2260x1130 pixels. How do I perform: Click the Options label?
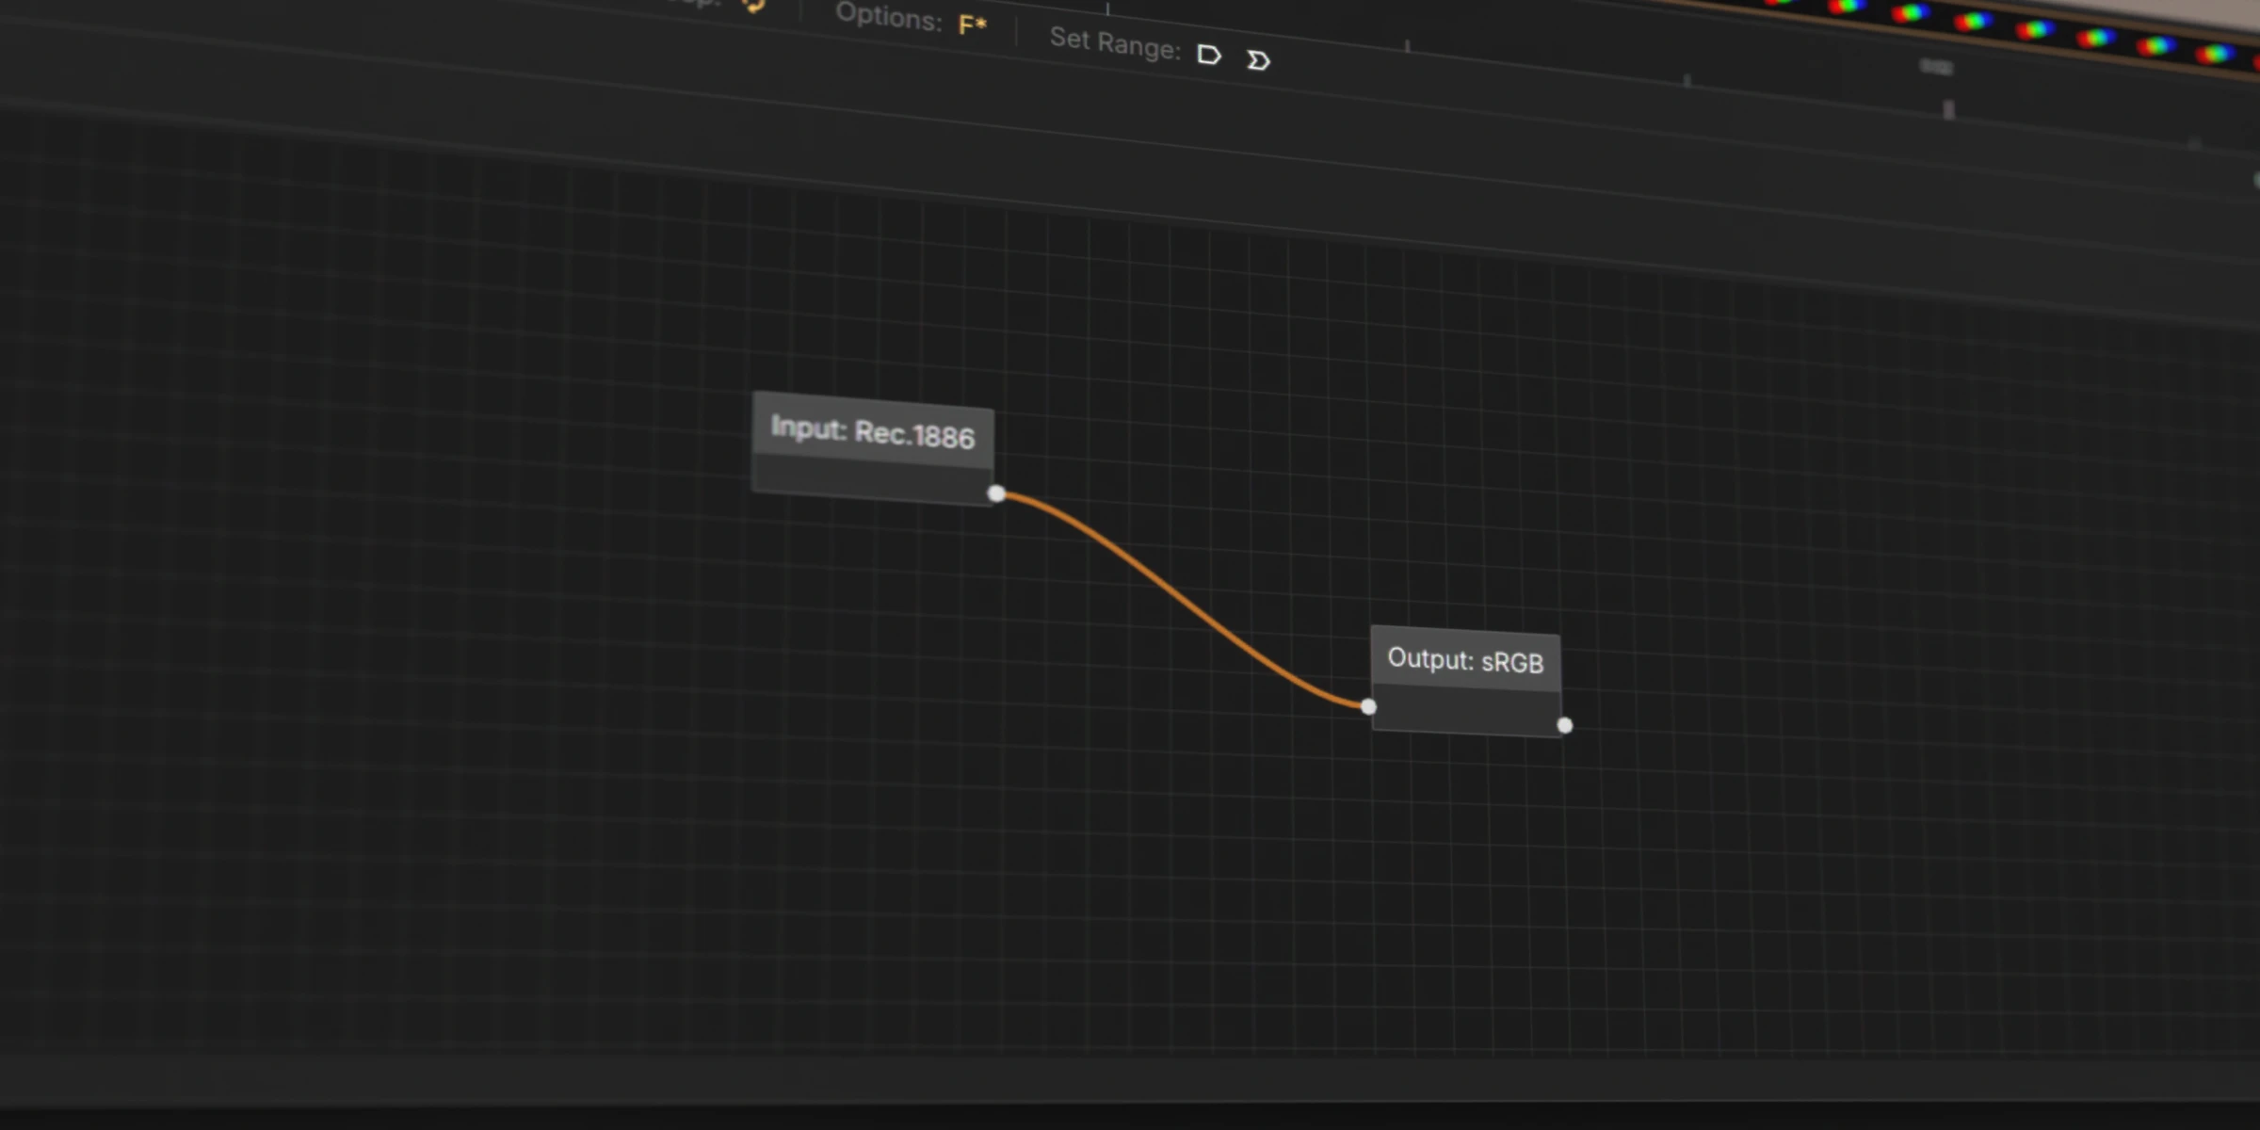click(x=888, y=15)
